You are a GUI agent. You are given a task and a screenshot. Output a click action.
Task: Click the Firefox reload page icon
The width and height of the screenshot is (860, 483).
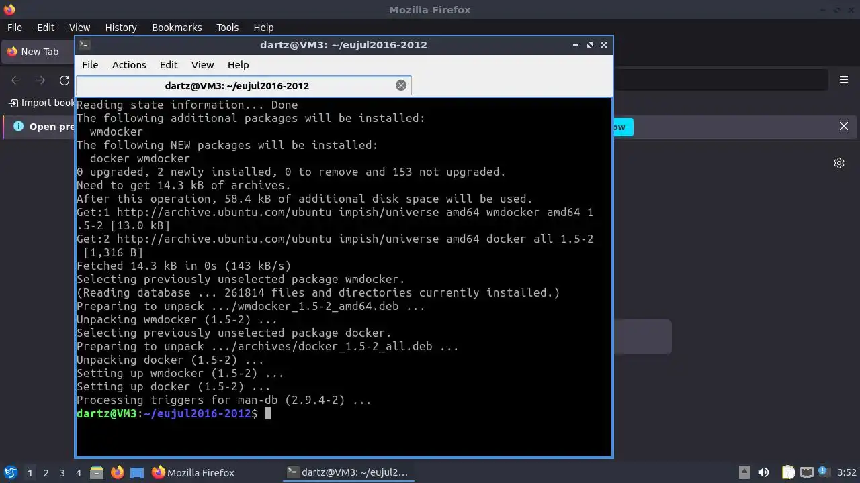(x=64, y=80)
